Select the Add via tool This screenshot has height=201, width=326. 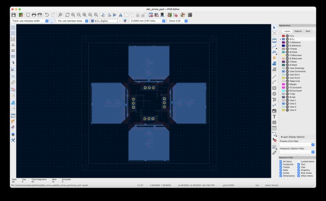pos(274,57)
